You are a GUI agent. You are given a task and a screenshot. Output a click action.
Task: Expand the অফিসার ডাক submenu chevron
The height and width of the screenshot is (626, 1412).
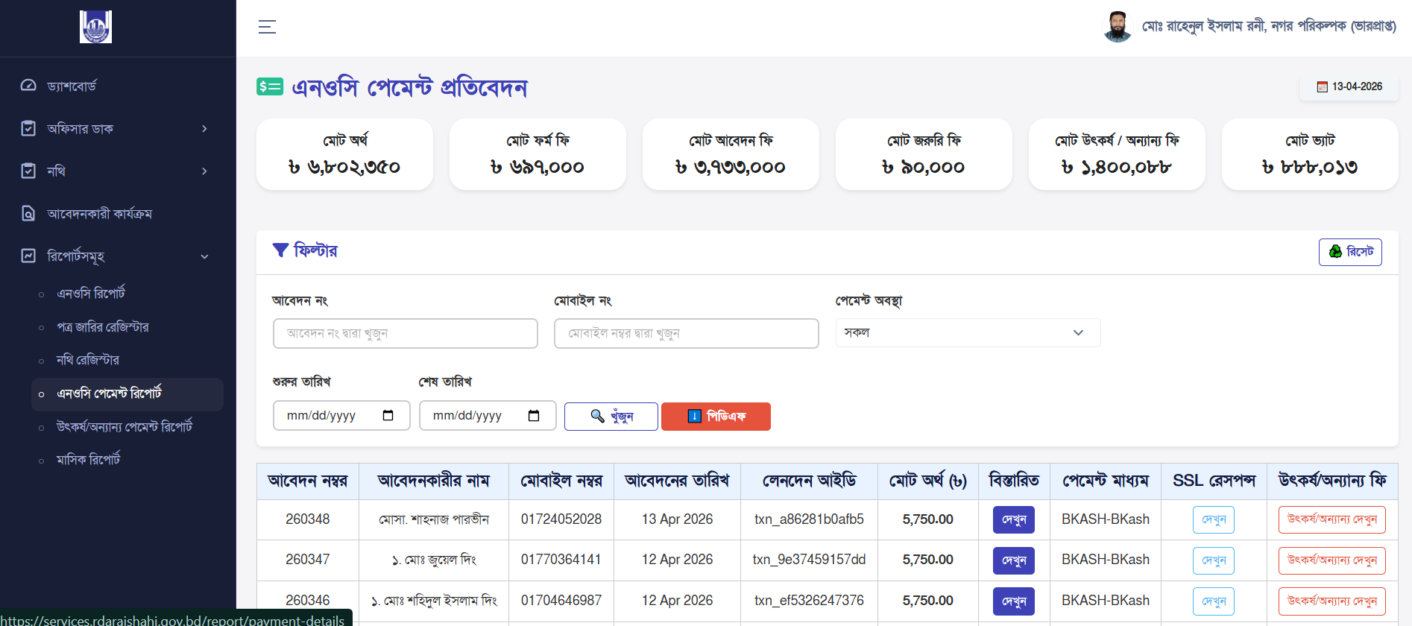(204, 129)
